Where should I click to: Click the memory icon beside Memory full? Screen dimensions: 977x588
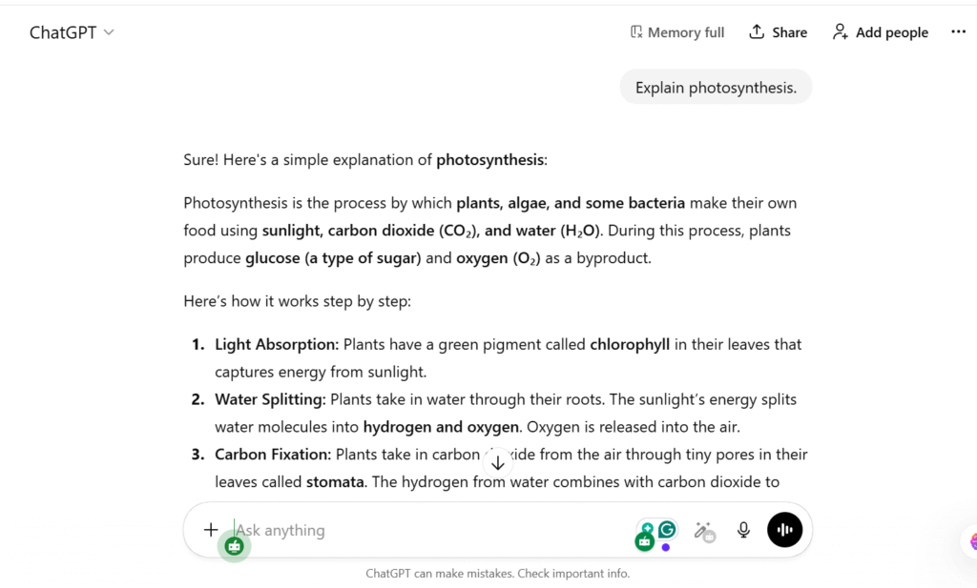(636, 31)
